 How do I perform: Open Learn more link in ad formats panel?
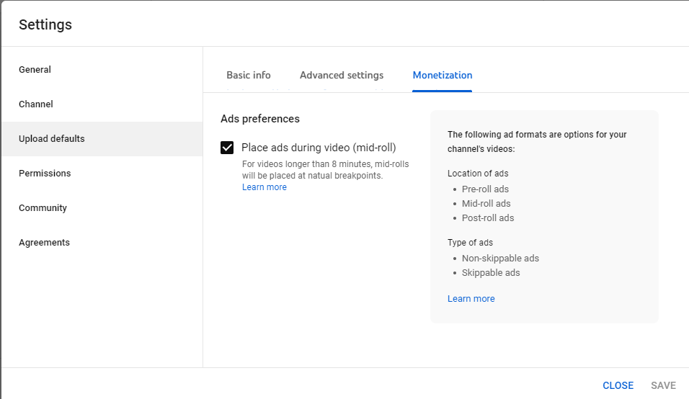[x=471, y=299]
